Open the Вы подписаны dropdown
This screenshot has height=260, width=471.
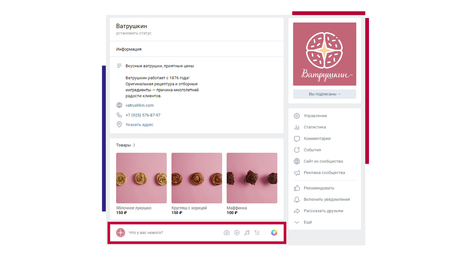[x=325, y=94]
